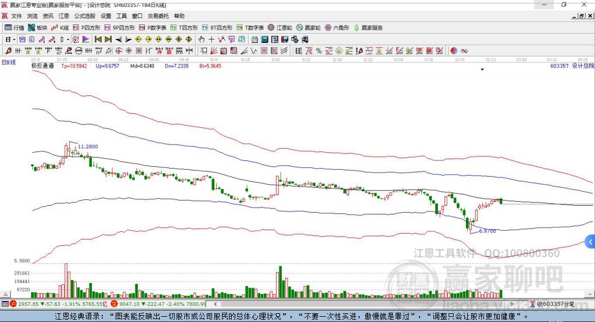Launch the 赢家轮 wheel tool
This screenshot has height=322, width=595.
(309, 28)
